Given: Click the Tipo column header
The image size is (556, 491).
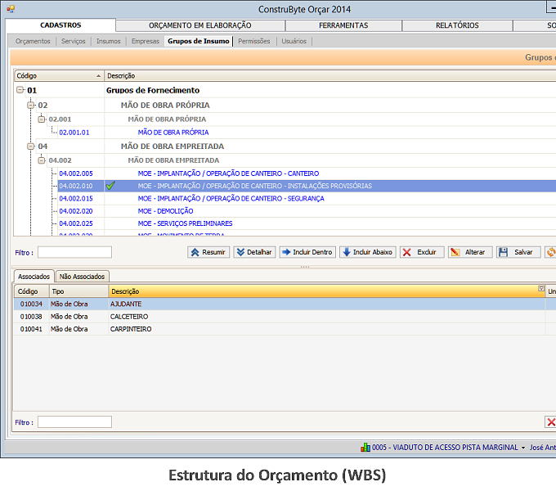Looking at the screenshot, I should click(x=78, y=291).
